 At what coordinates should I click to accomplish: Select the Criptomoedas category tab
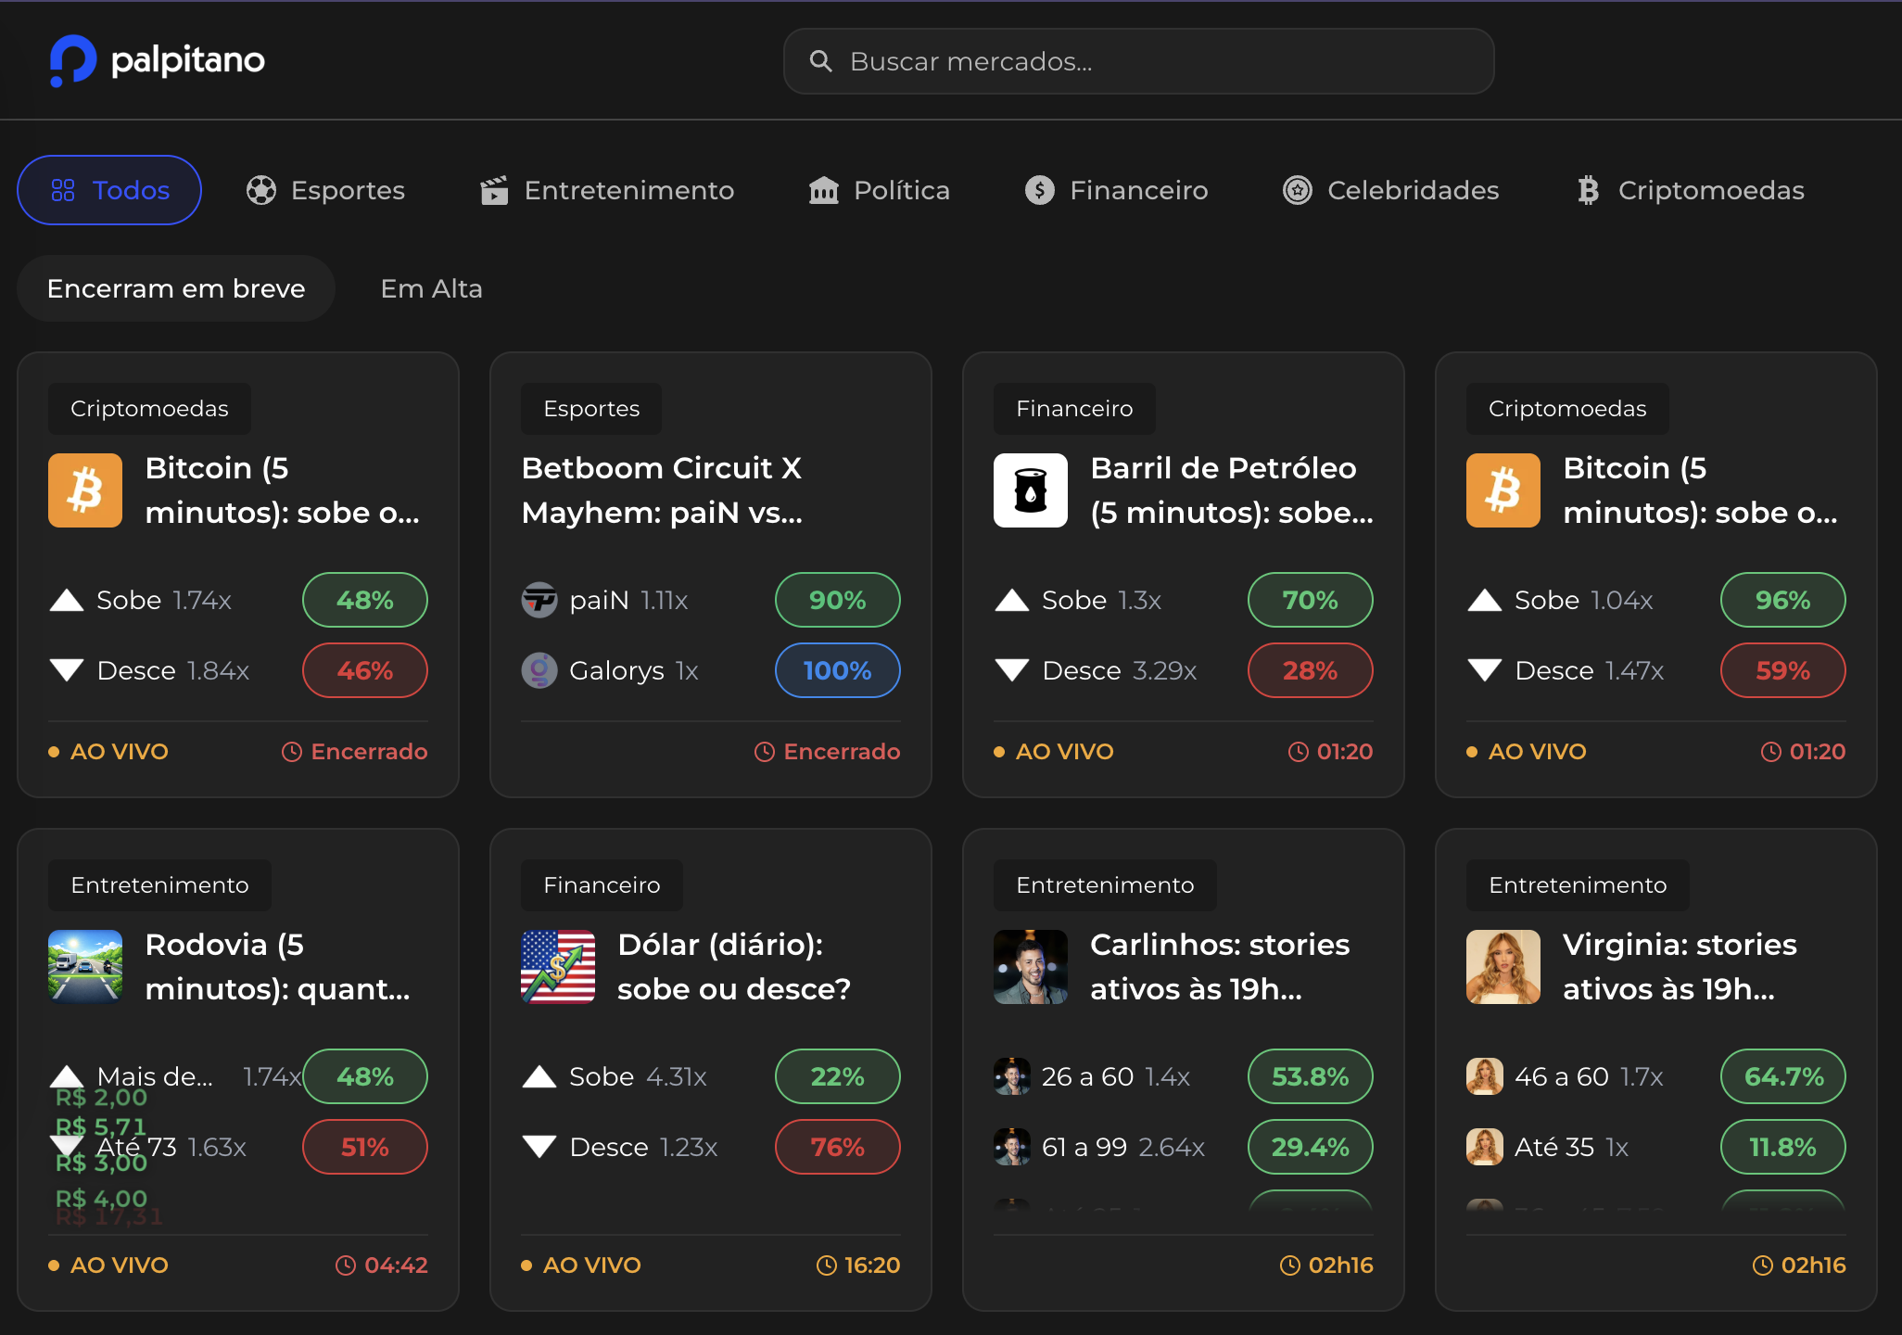point(1691,190)
